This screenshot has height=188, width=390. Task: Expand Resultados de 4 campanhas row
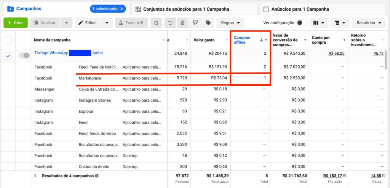[35, 176]
